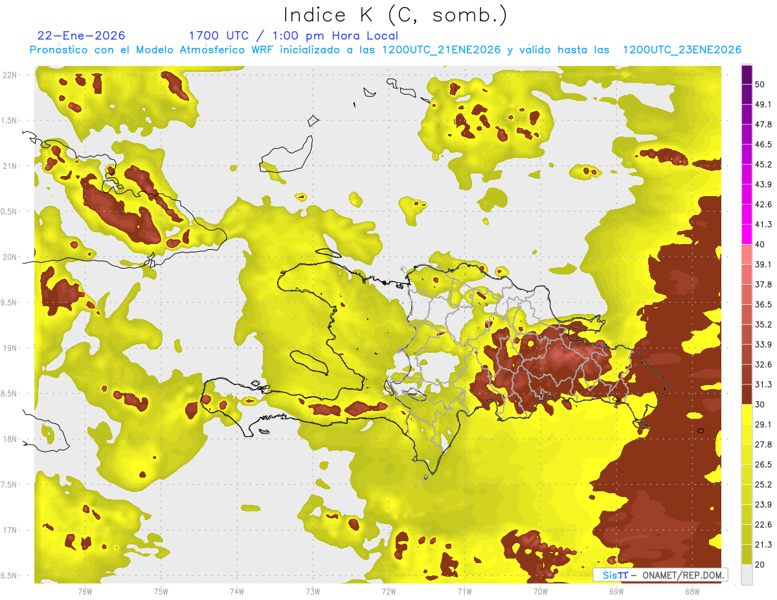The image size is (777, 600).
Task: Click the legend value "37.8"
Action: (x=763, y=284)
